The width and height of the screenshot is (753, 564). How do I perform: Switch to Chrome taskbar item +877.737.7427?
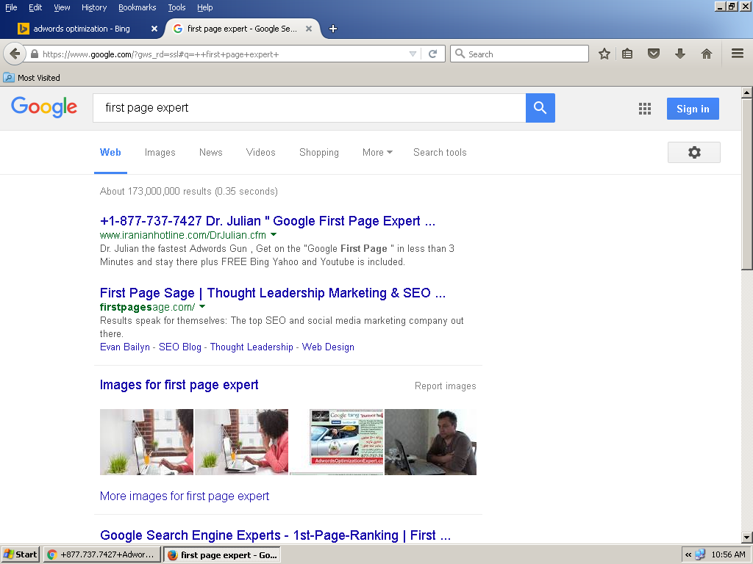101,554
